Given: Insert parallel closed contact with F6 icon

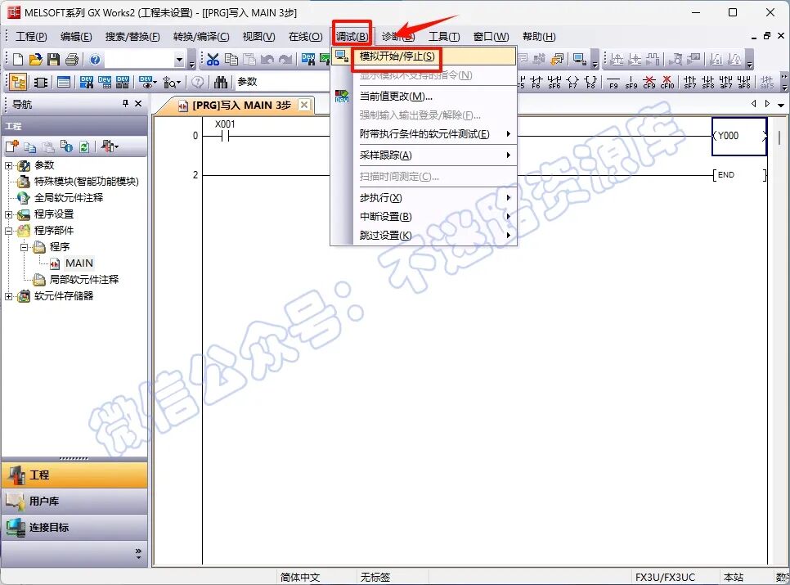Looking at the screenshot, I should tap(536, 82).
